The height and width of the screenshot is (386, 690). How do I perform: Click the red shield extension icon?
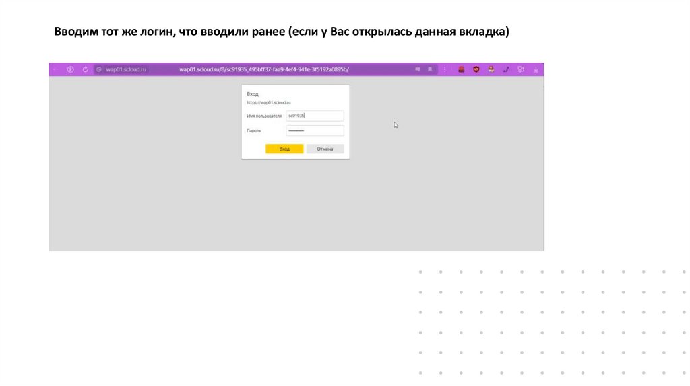click(476, 69)
